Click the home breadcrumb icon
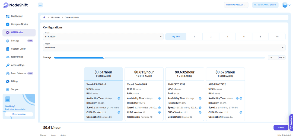This screenshot has height=138, width=293. (x=44, y=17)
